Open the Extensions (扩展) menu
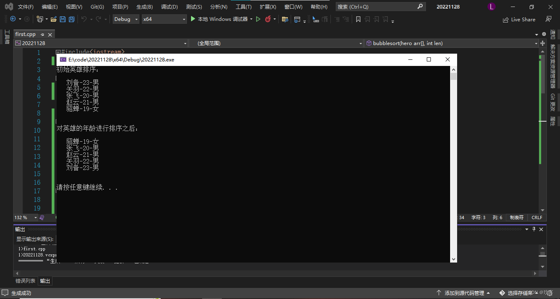560x299 pixels. 268,7
